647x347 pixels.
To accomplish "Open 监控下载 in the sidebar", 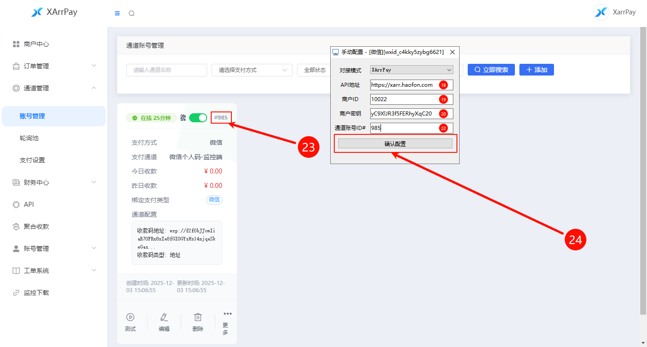I will 36,293.
